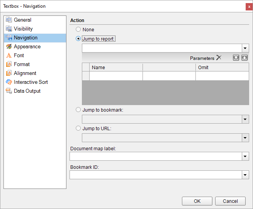Open the Jump to bookmark dropdown
This screenshot has height=209, width=253.
coord(245,119)
